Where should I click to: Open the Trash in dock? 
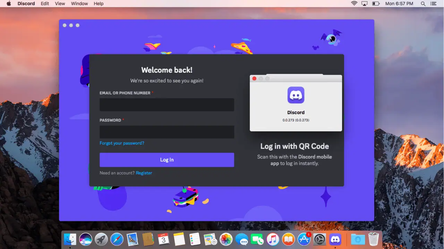click(x=374, y=239)
